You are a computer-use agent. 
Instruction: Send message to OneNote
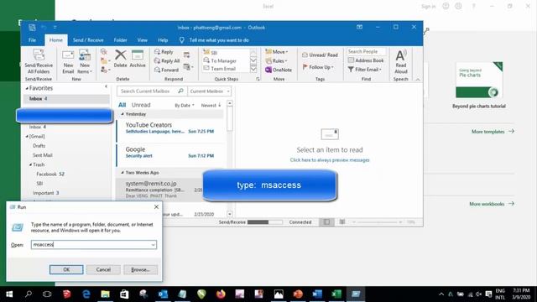[x=279, y=70]
